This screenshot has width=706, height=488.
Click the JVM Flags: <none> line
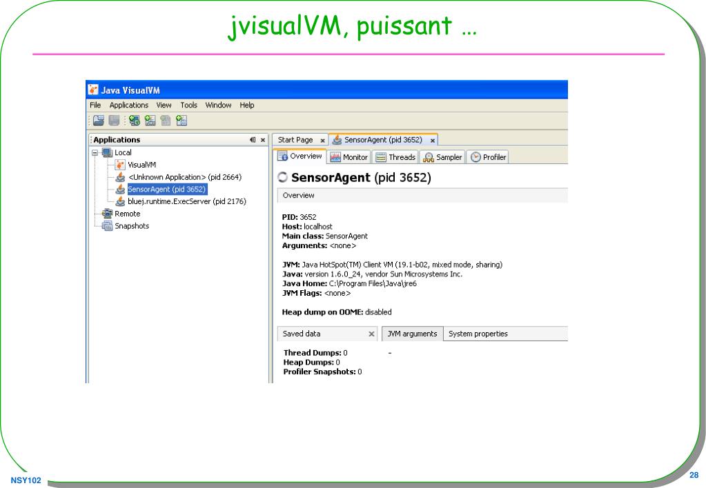316,293
